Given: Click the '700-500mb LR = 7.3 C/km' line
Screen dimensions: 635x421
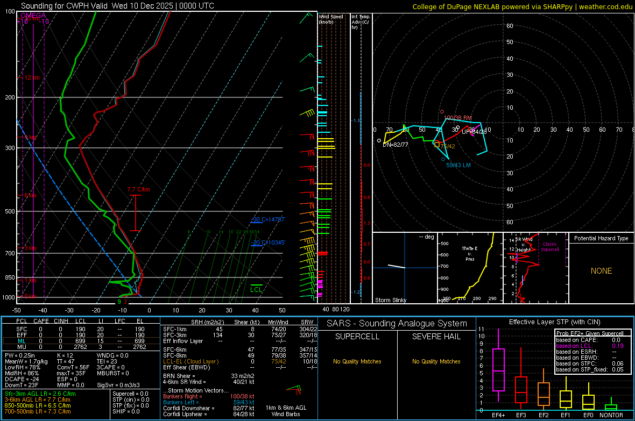Looking at the screenshot, I should coord(38,411).
